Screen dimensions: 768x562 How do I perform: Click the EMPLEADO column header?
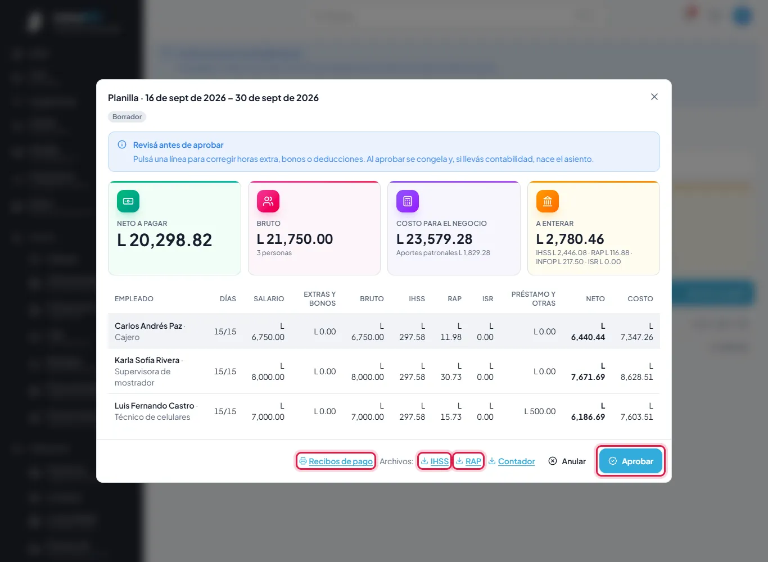(134, 299)
